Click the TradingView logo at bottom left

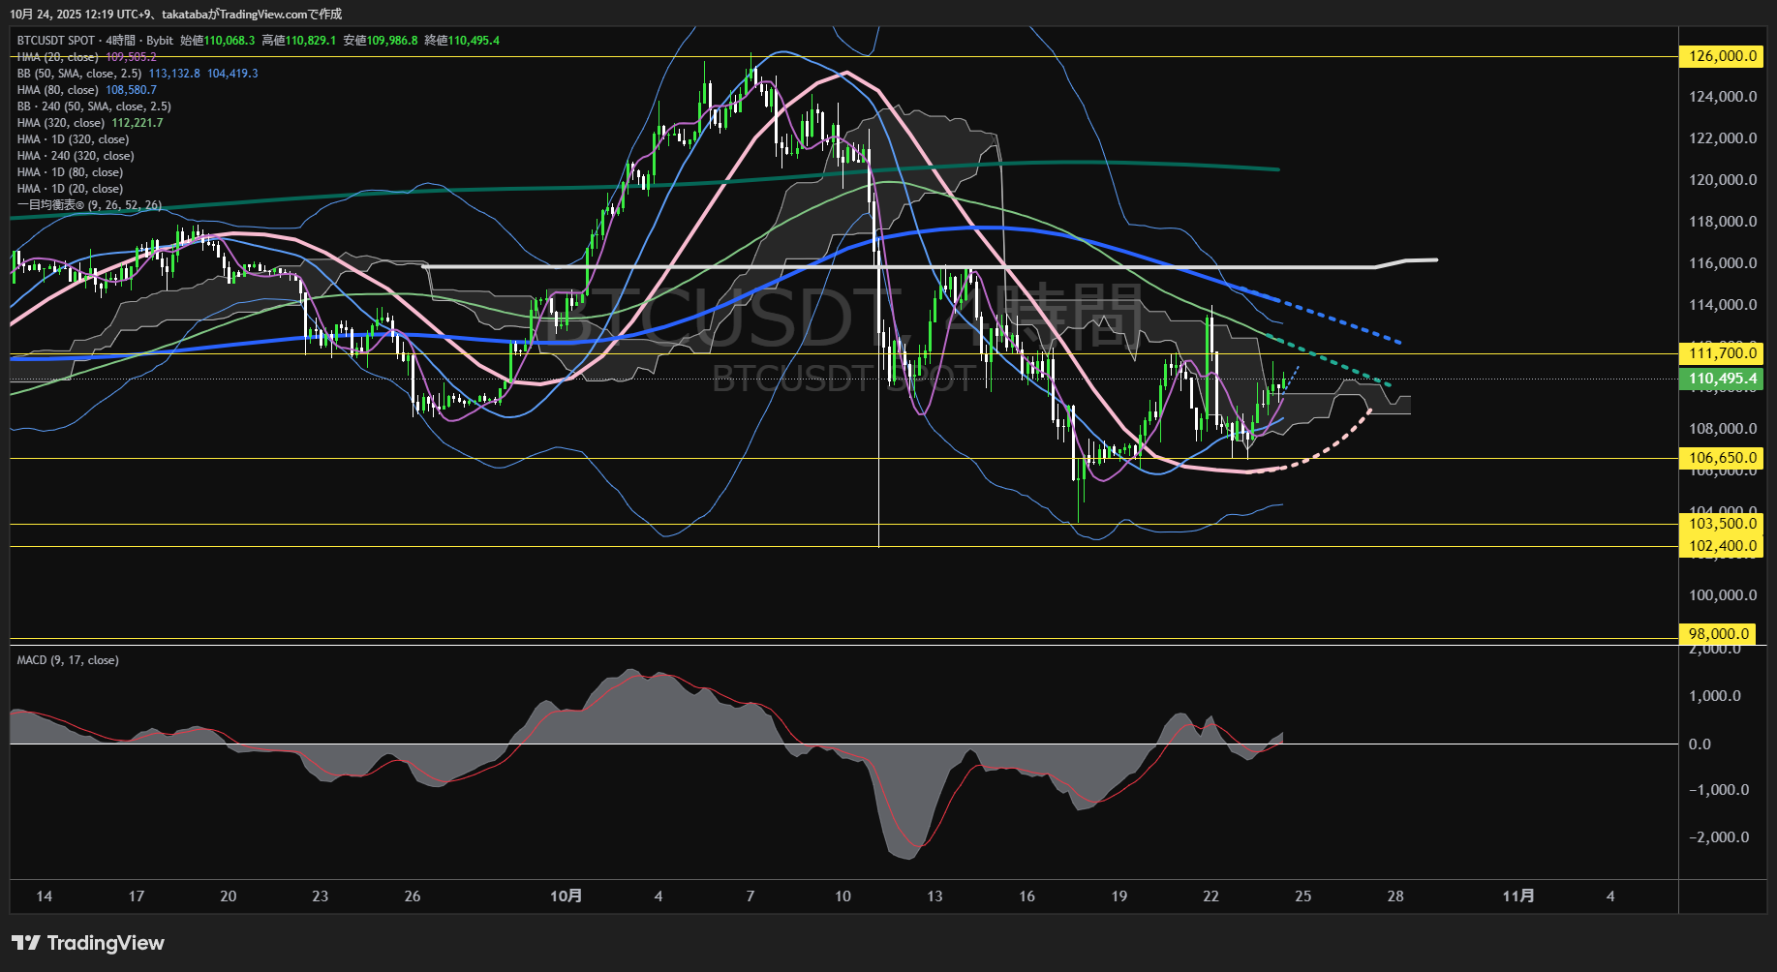[87, 943]
